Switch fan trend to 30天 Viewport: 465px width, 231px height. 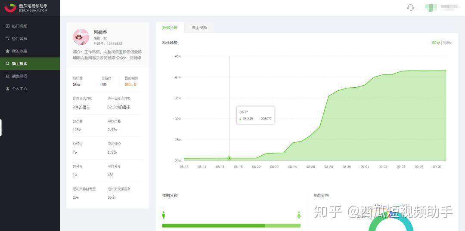pos(436,43)
